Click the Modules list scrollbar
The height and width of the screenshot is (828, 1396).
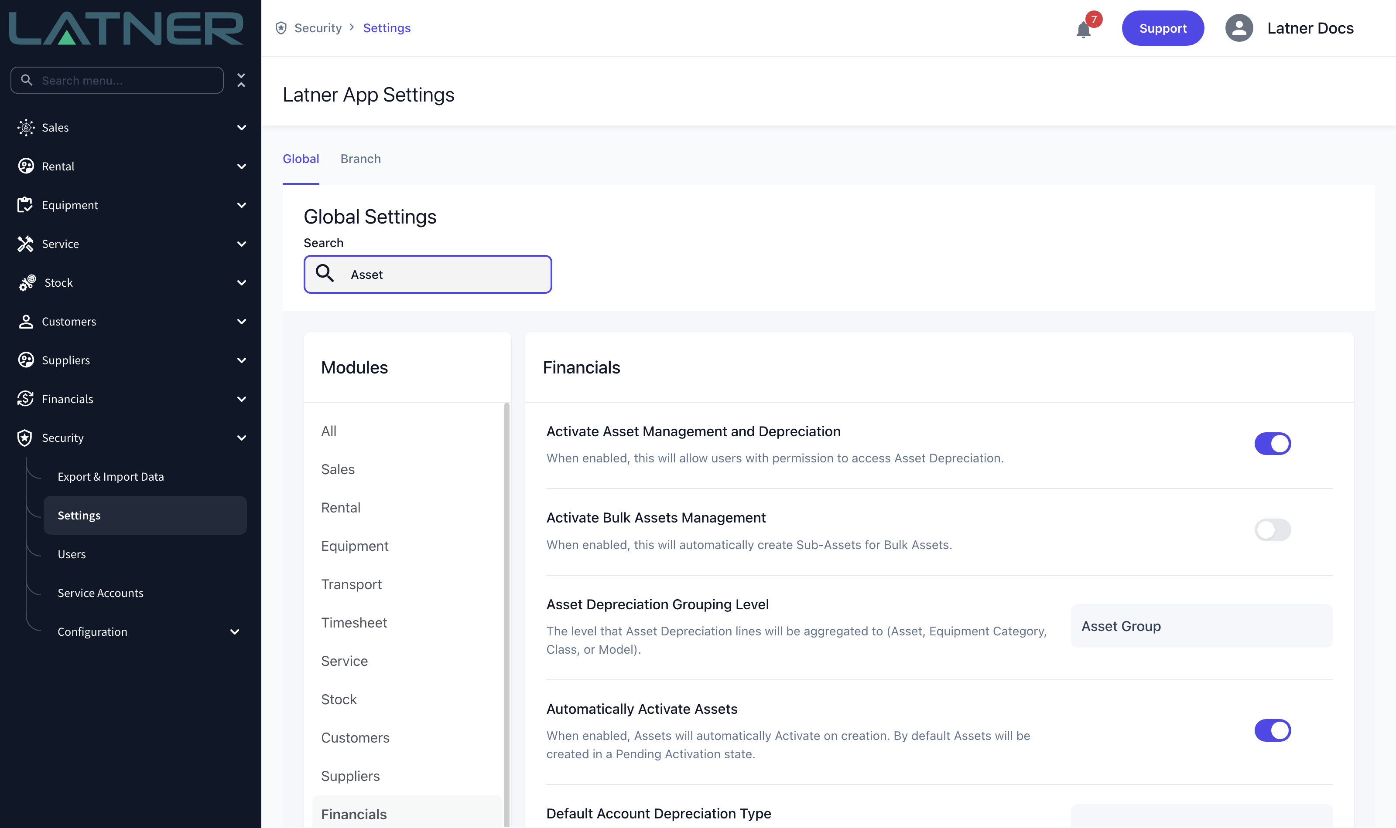506,615
